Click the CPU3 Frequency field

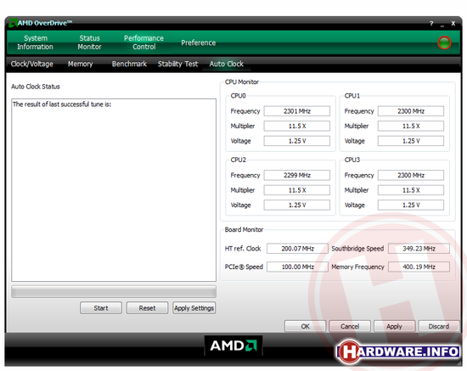coord(411,176)
